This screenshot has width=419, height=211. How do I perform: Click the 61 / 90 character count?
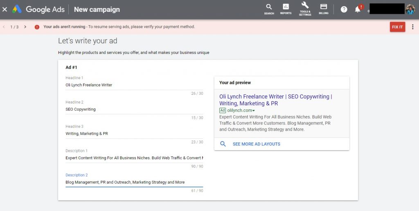coord(197,191)
